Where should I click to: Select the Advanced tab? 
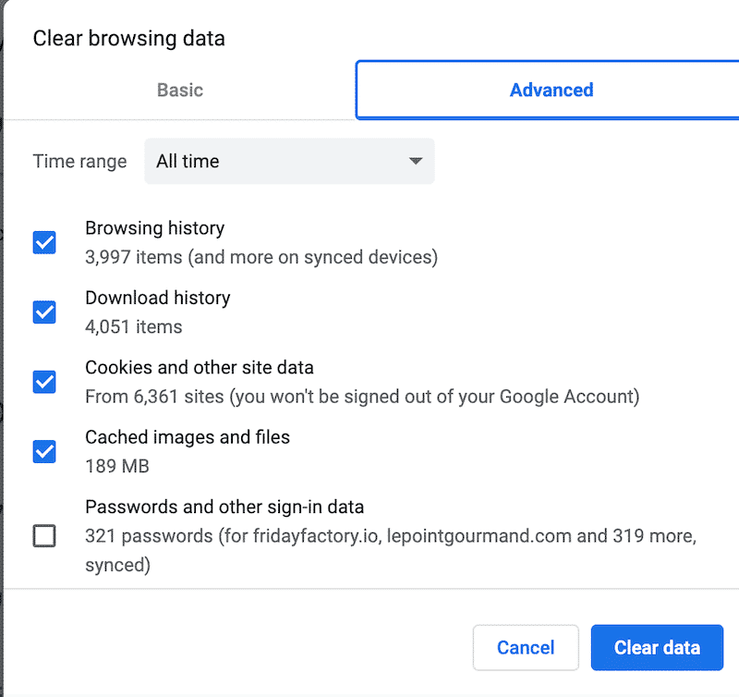click(551, 90)
